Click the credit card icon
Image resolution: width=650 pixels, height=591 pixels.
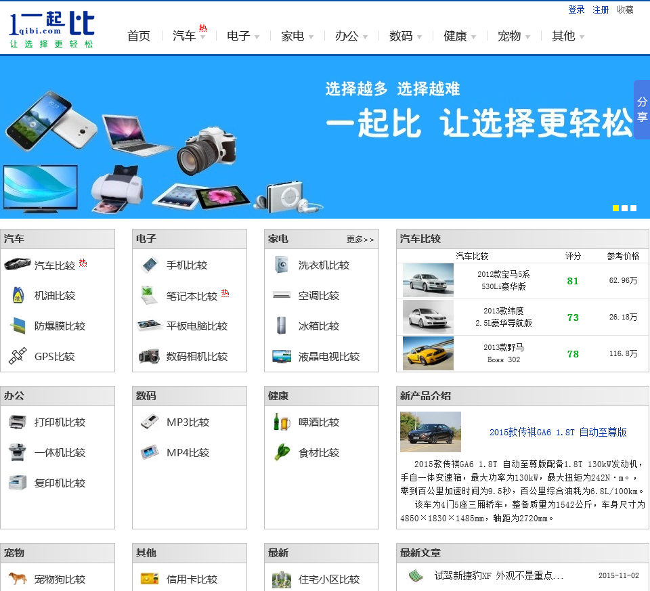(x=149, y=578)
